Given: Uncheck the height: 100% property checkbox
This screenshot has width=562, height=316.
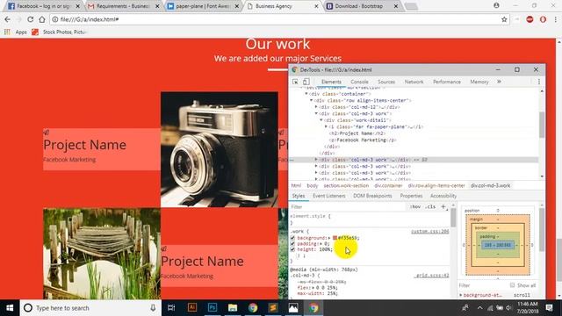Looking at the screenshot, I should 292,249.
